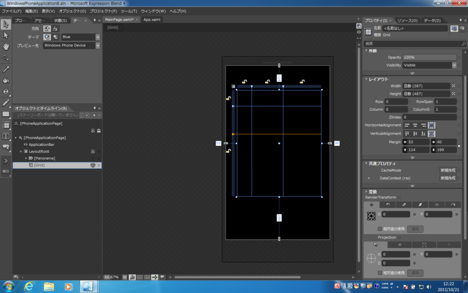Toggle visibility eye of LayoutRoot row

(93, 152)
